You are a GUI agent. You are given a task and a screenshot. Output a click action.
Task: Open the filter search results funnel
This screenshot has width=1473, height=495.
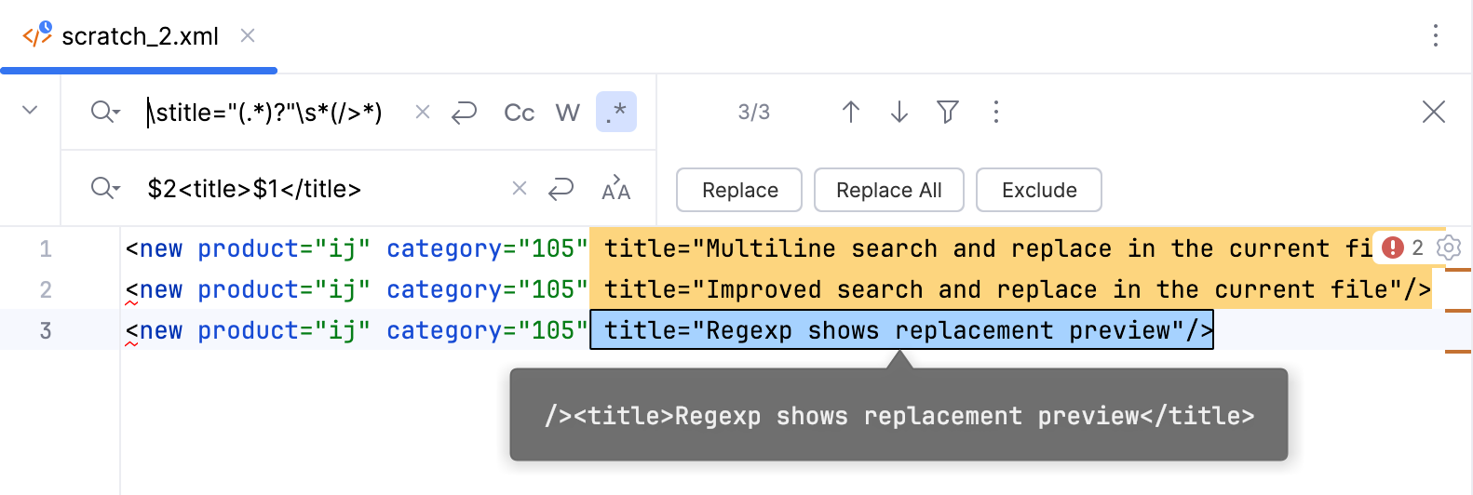(x=947, y=113)
